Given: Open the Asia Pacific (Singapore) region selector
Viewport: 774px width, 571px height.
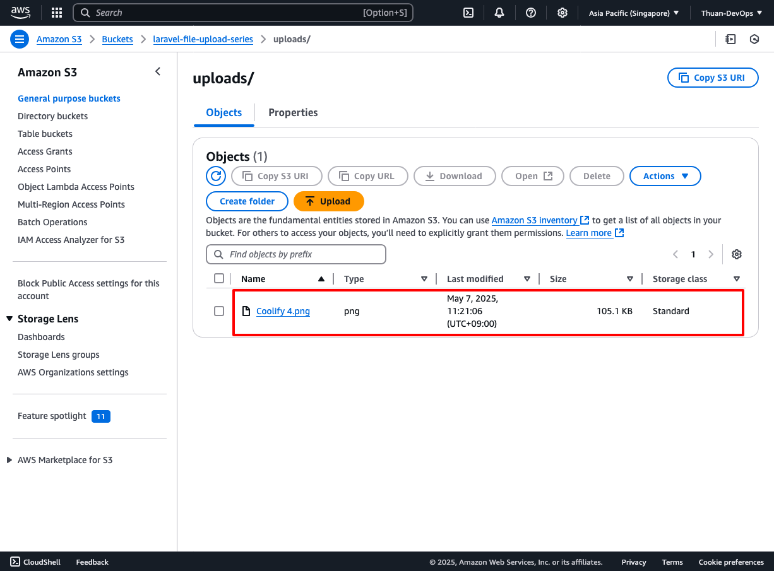Looking at the screenshot, I should [633, 13].
